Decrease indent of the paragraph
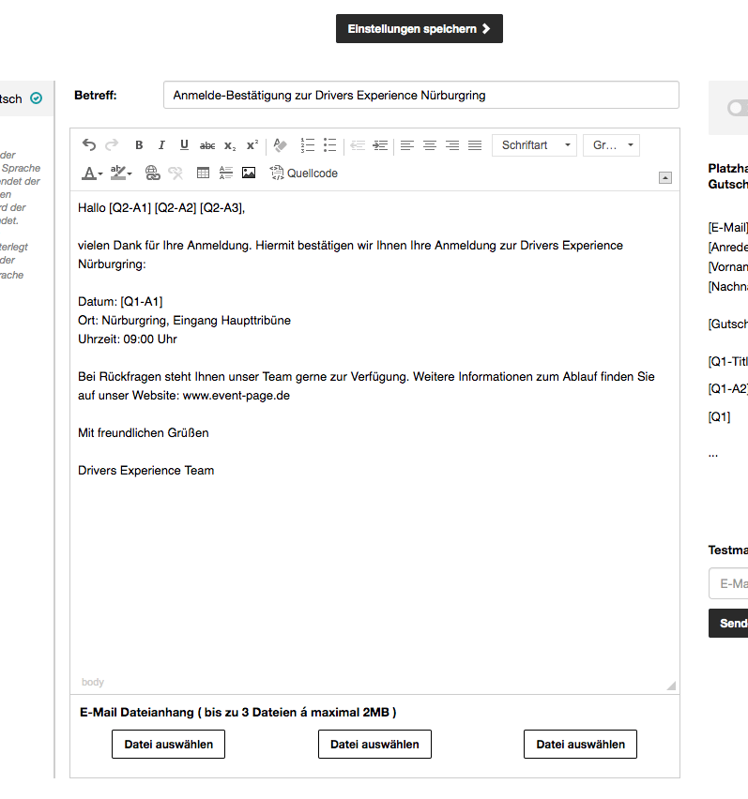The height and width of the screenshot is (799, 748). (x=358, y=145)
